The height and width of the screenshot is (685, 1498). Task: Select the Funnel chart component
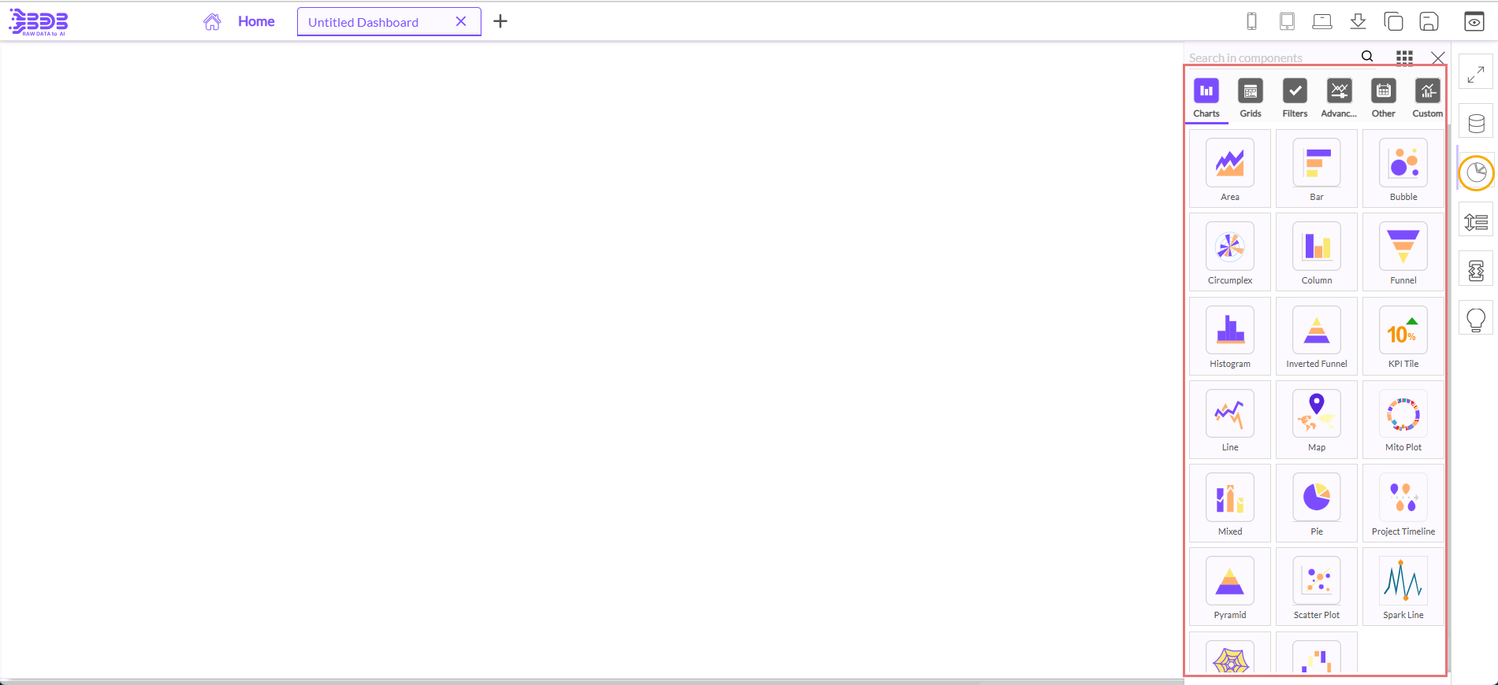click(1403, 252)
